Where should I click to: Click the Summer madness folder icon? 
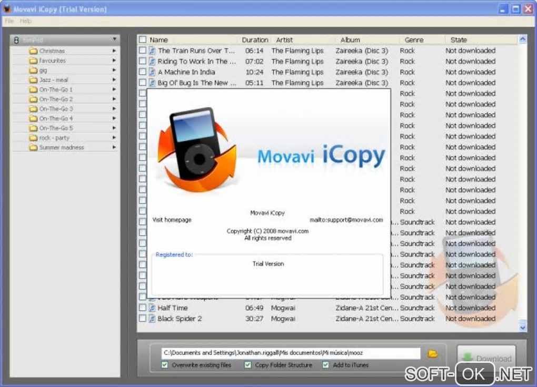pos(33,147)
